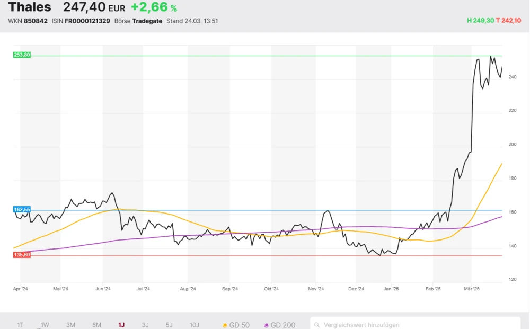Click the orange GD 50 legend dot
The height and width of the screenshot is (329, 530).
[x=225, y=325]
